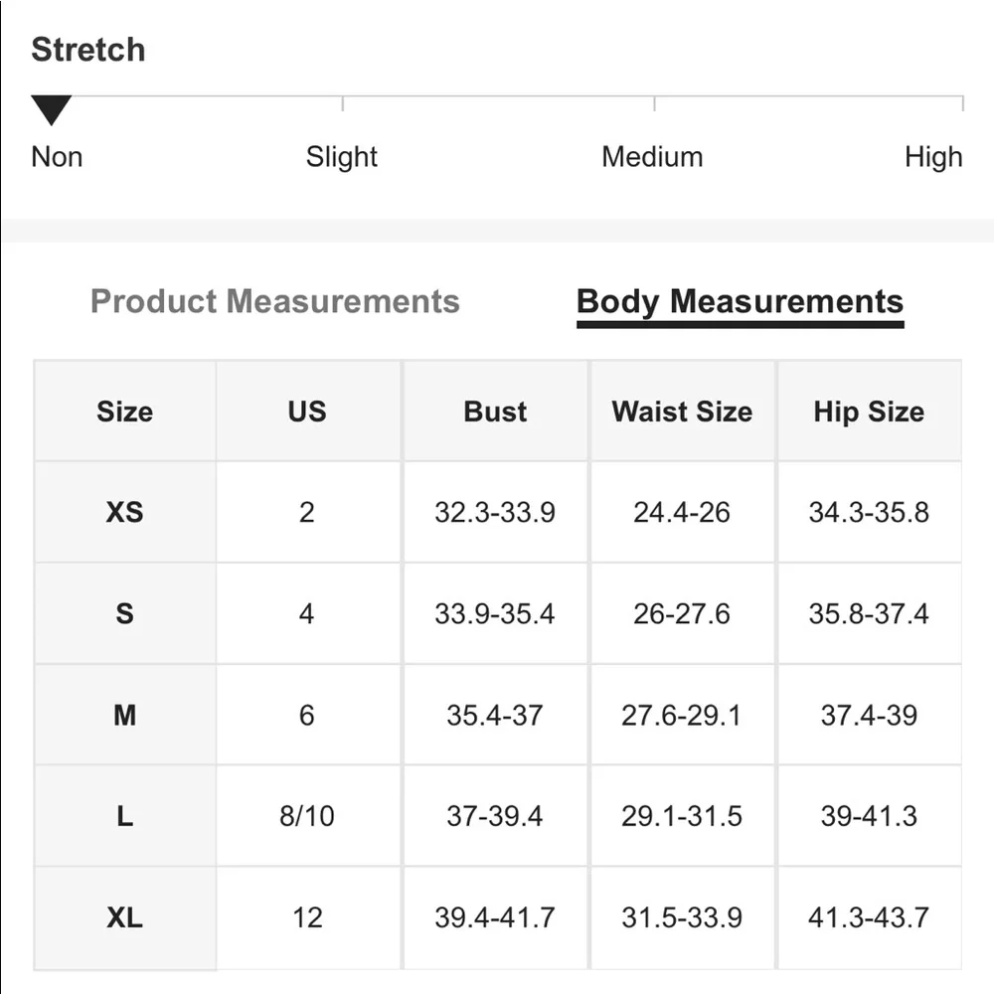
Task: Click the Stretch section heading
Action: click(88, 50)
